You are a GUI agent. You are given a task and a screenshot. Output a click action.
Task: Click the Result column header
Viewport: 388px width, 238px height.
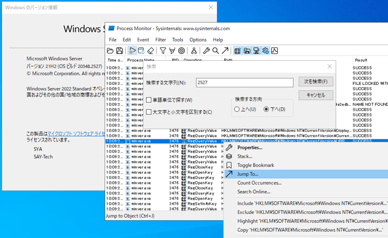370,60
